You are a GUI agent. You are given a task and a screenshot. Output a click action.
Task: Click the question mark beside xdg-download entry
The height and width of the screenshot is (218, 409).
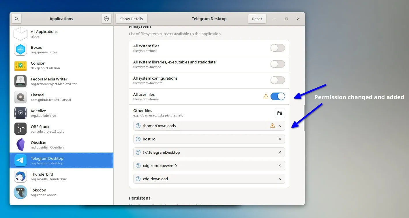138,179
